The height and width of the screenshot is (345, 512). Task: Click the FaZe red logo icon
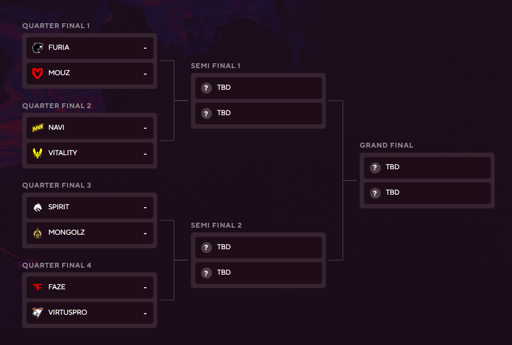point(38,287)
